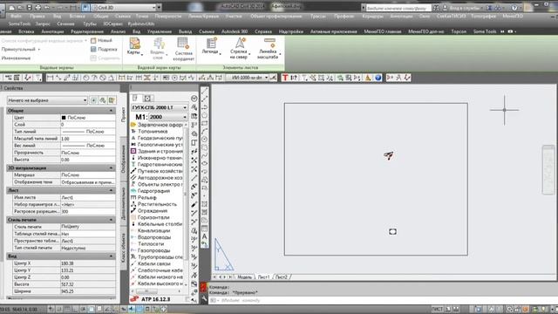Switch to the Лист2 layout tab
The width and height of the screenshot is (558, 314).
click(x=281, y=277)
